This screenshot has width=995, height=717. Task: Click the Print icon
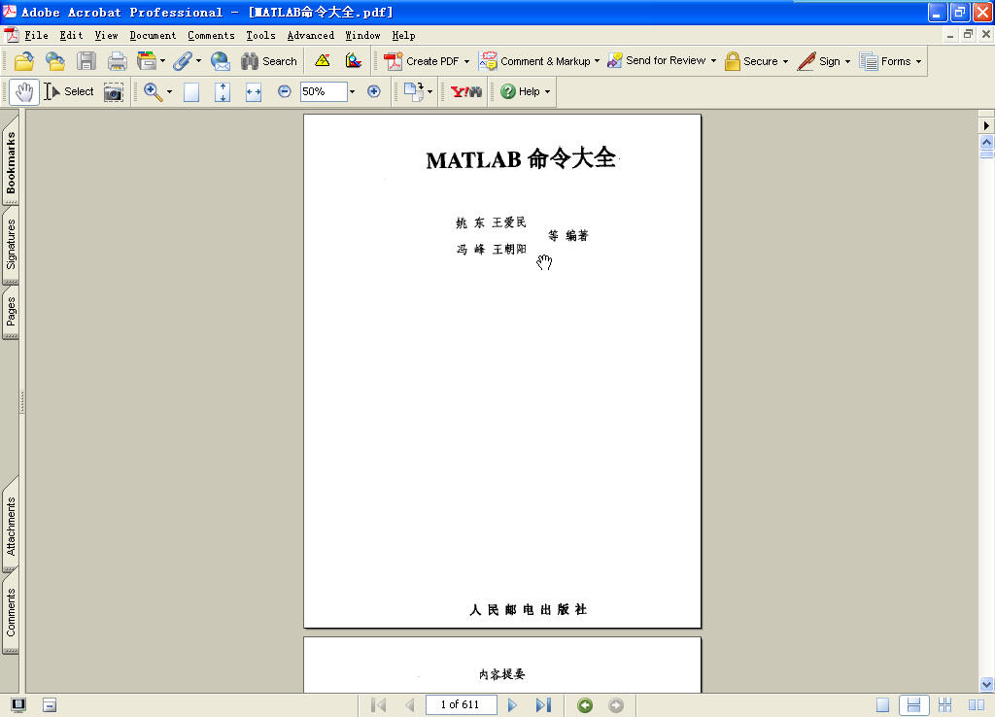click(x=117, y=61)
